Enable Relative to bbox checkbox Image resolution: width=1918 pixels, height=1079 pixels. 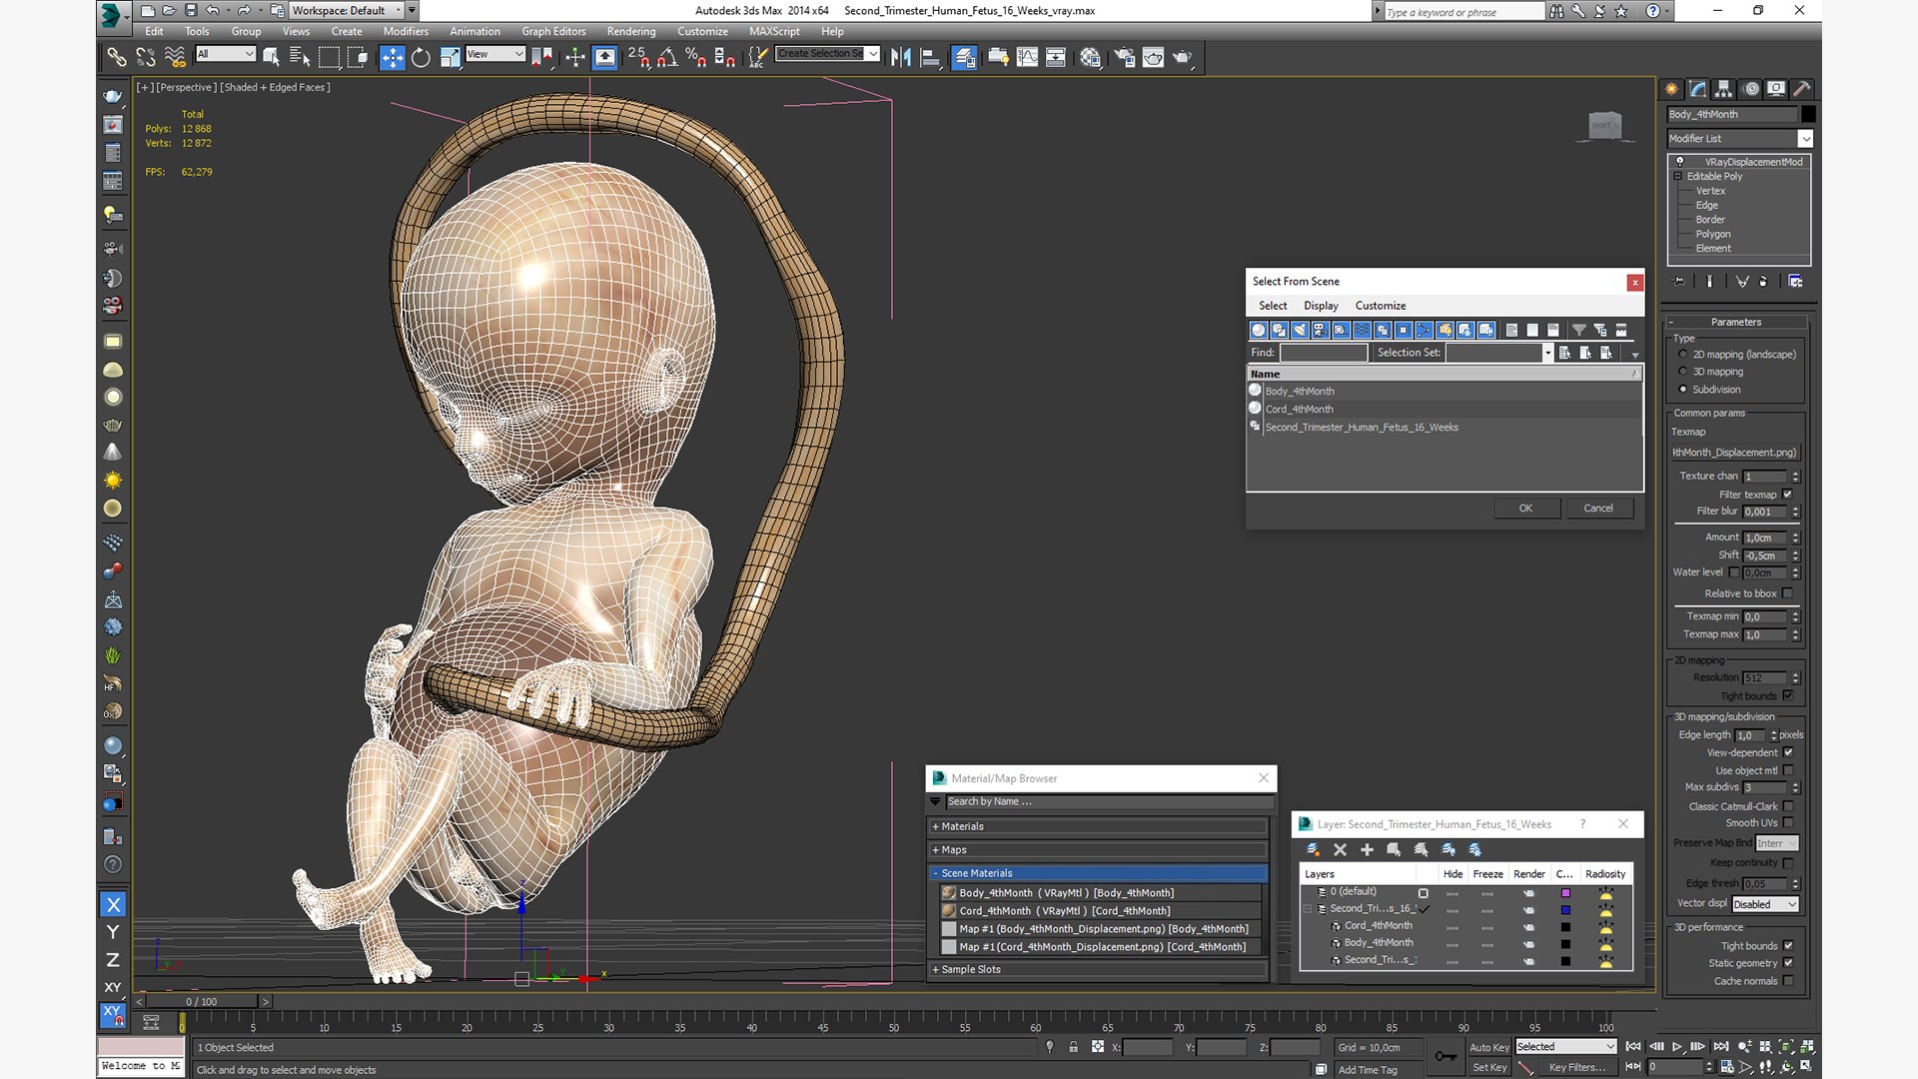coord(1787,593)
